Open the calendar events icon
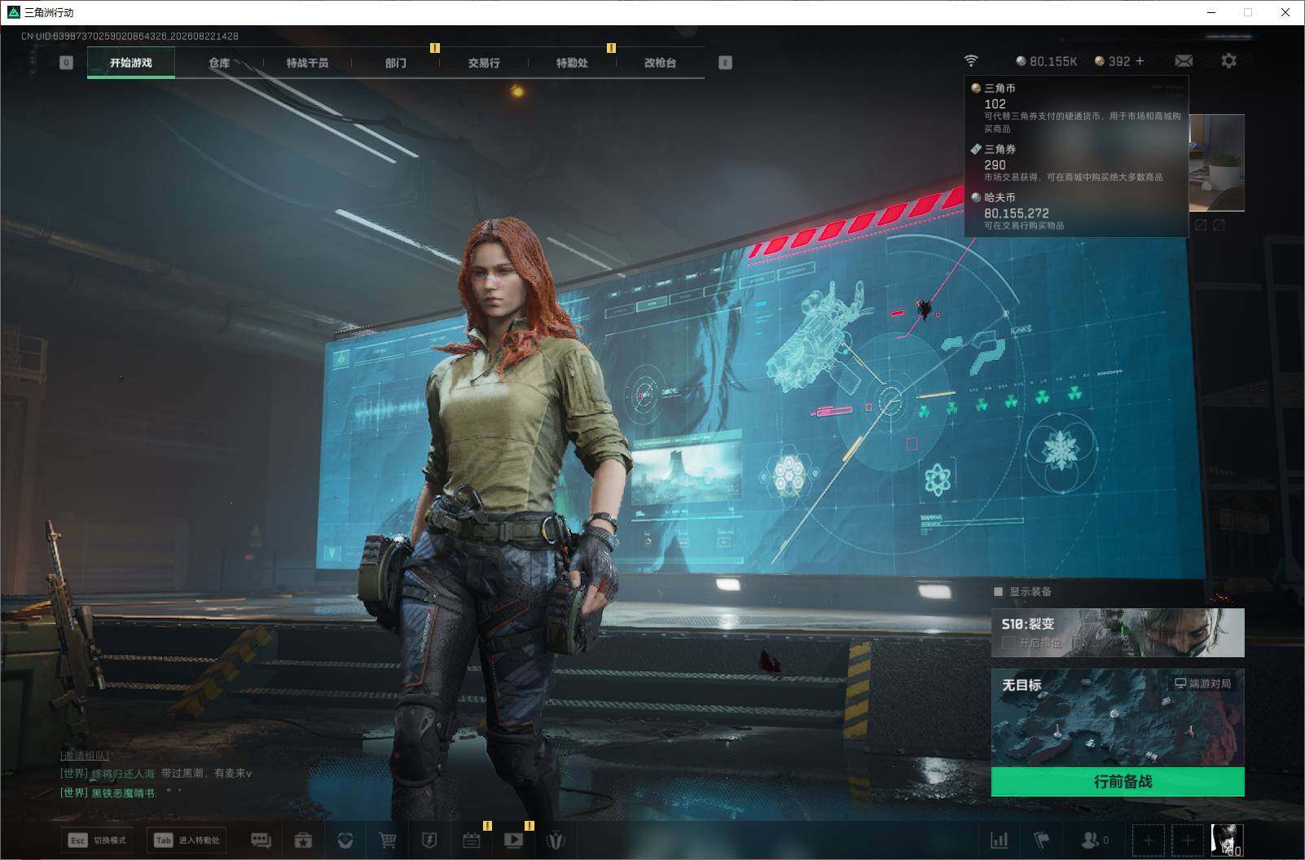1305x860 pixels. click(472, 840)
